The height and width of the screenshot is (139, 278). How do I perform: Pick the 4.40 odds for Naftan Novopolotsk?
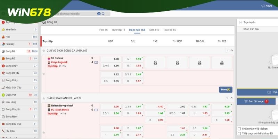coord(155,97)
